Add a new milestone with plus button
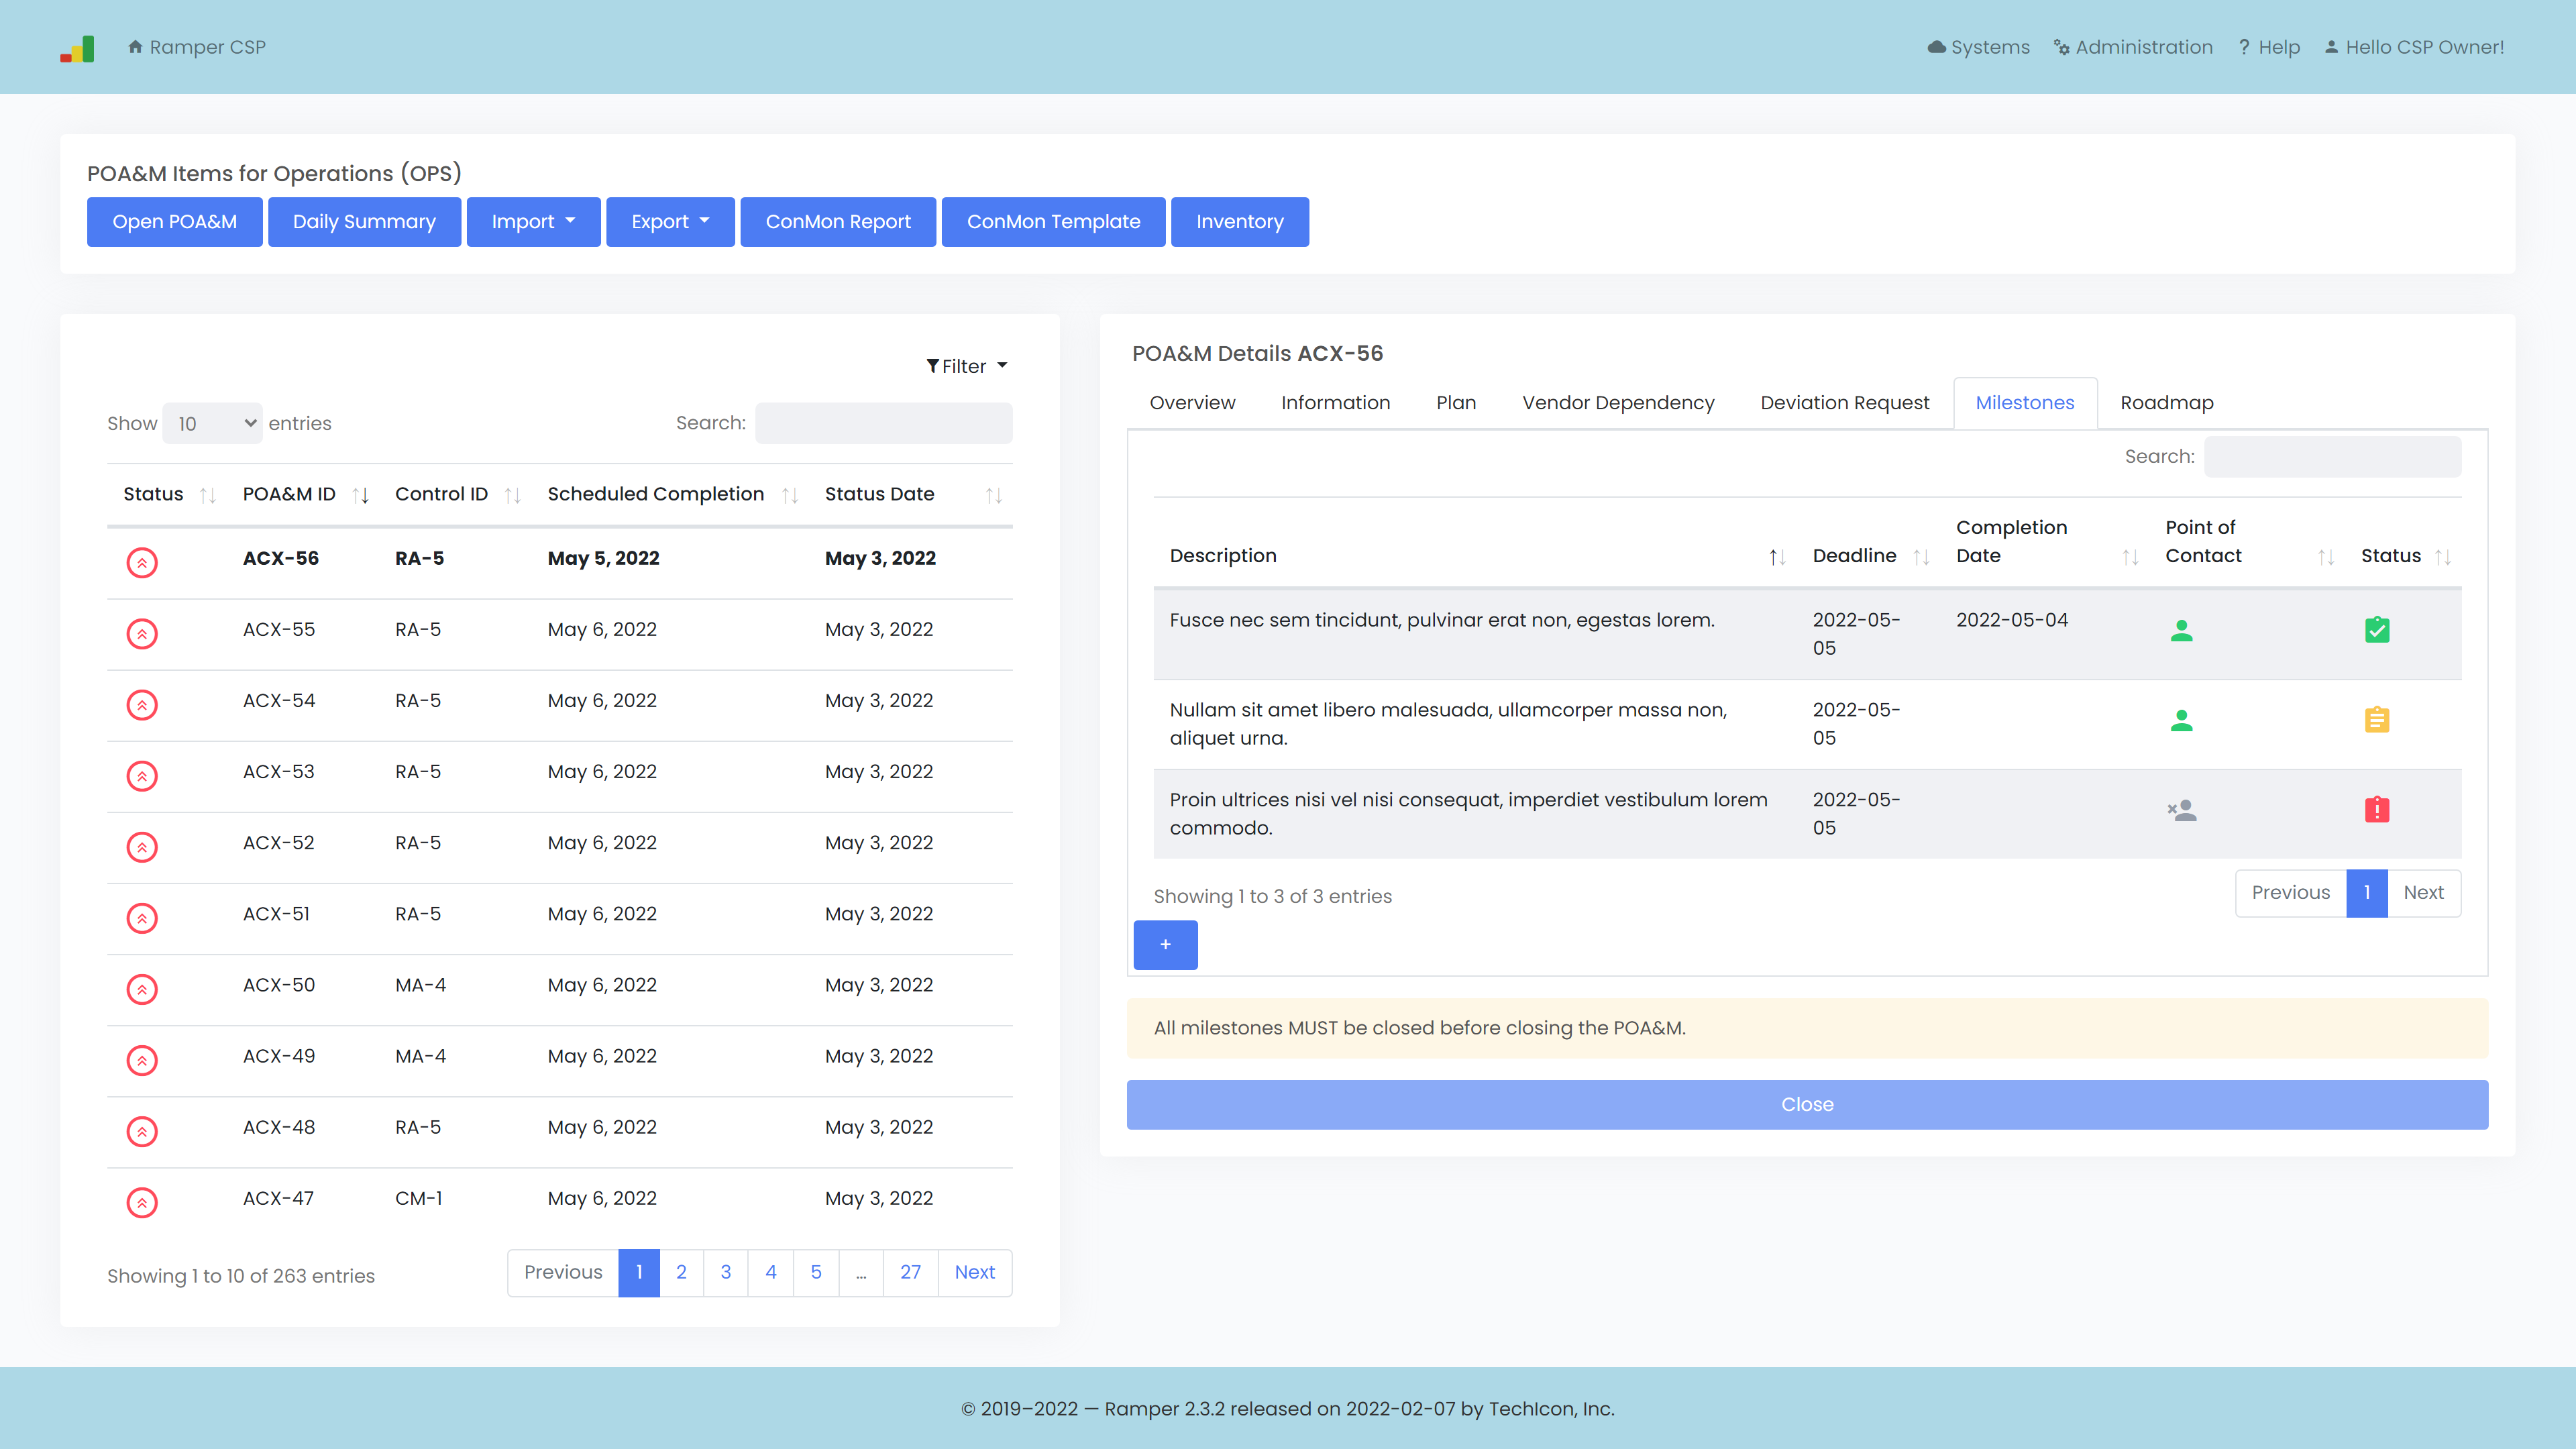Viewport: 2576px width, 1449px height. (x=1165, y=944)
